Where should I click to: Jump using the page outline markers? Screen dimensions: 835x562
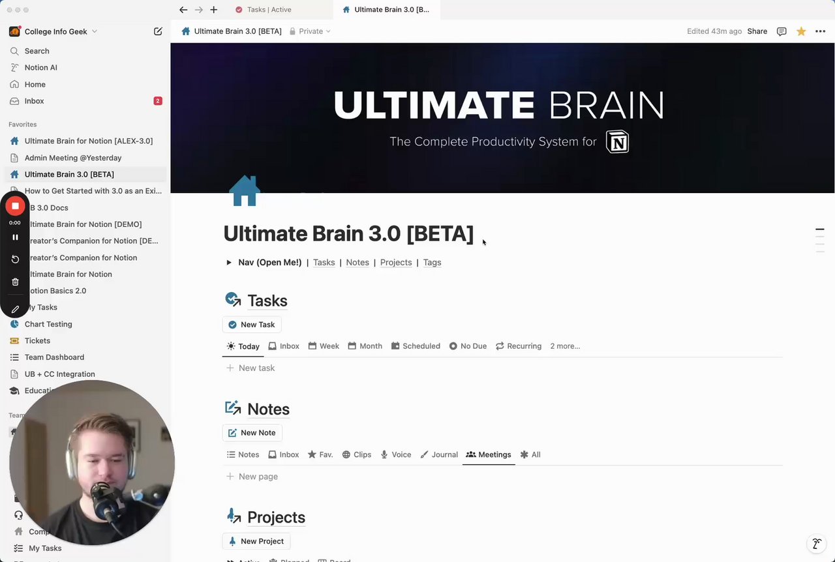(x=820, y=241)
